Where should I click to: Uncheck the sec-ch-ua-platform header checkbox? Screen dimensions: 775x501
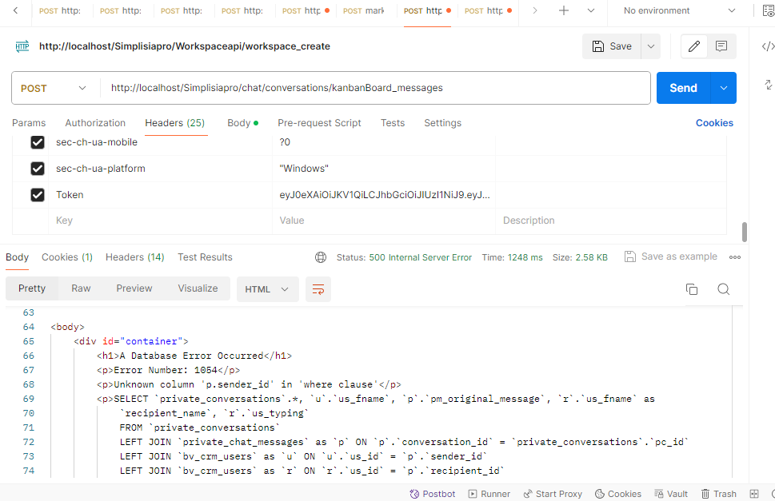coord(37,169)
